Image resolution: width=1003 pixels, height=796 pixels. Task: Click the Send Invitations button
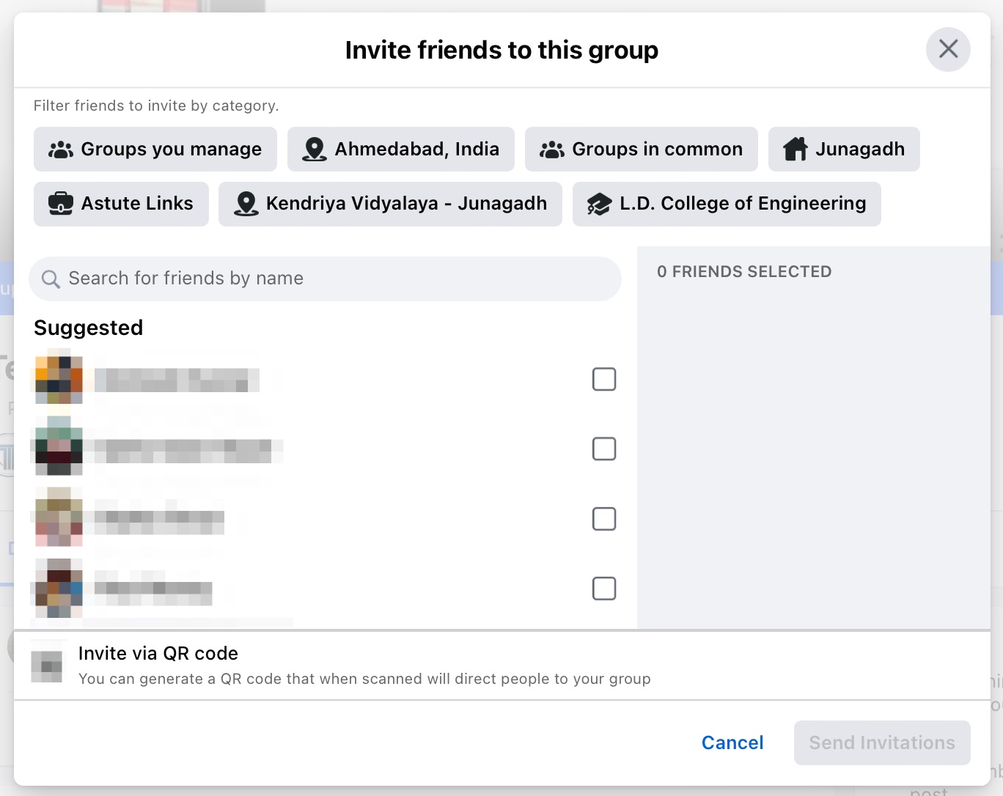(881, 742)
